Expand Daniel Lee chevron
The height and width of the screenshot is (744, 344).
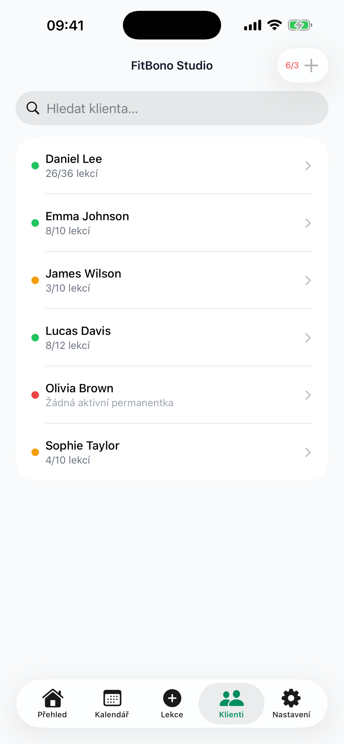308,166
